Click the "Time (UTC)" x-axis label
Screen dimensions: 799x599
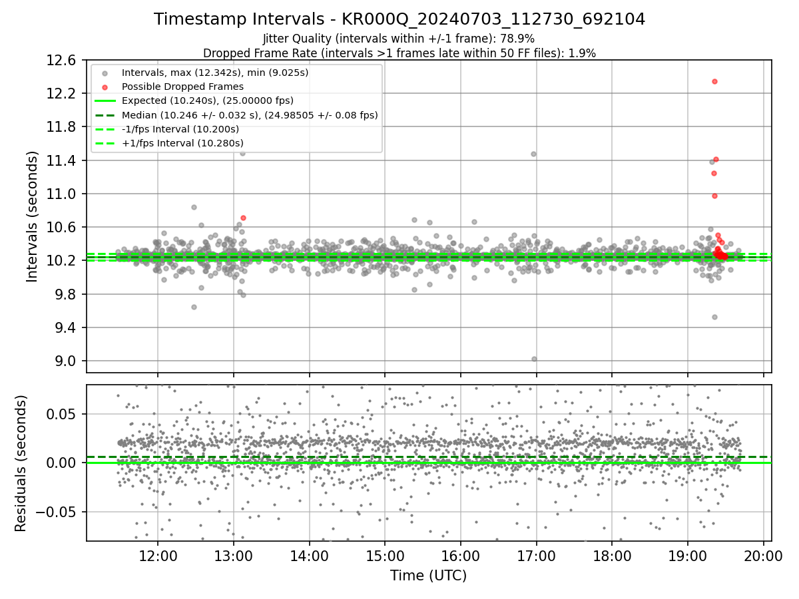429,576
